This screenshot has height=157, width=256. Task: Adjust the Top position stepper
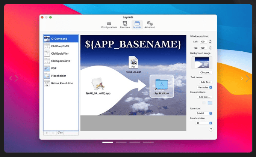click(x=210, y=48)
